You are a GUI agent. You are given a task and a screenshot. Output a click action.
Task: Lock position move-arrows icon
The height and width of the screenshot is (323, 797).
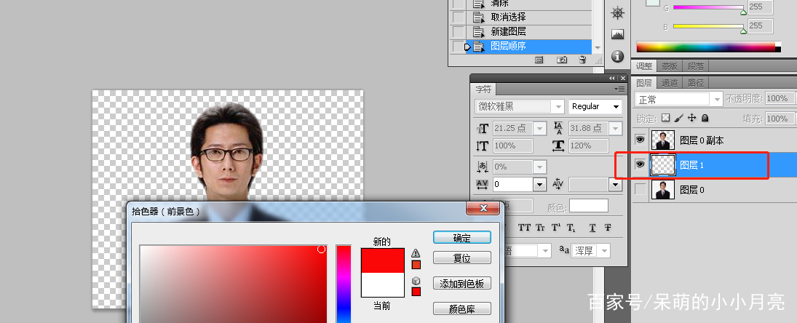[691, 118]
